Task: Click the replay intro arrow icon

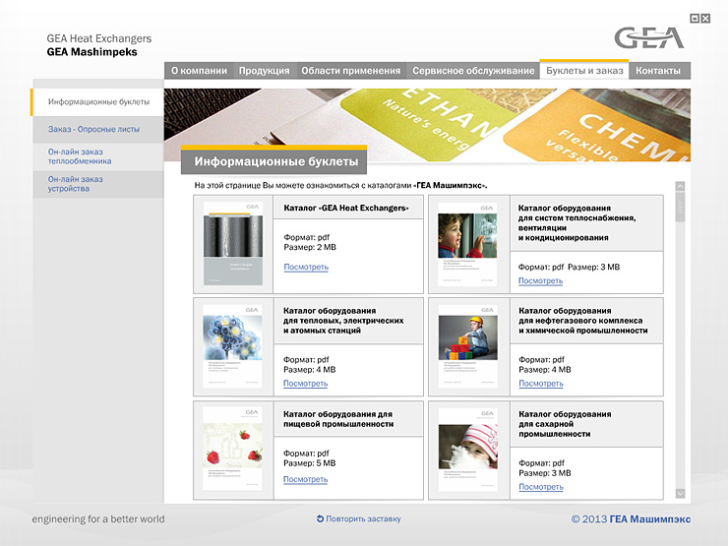Action: click(321, 518)
